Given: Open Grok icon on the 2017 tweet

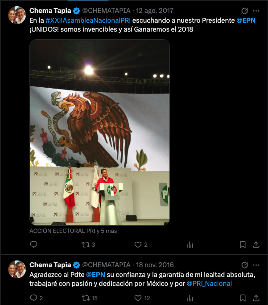Looking at the screenshot, I should coord(244,11).
